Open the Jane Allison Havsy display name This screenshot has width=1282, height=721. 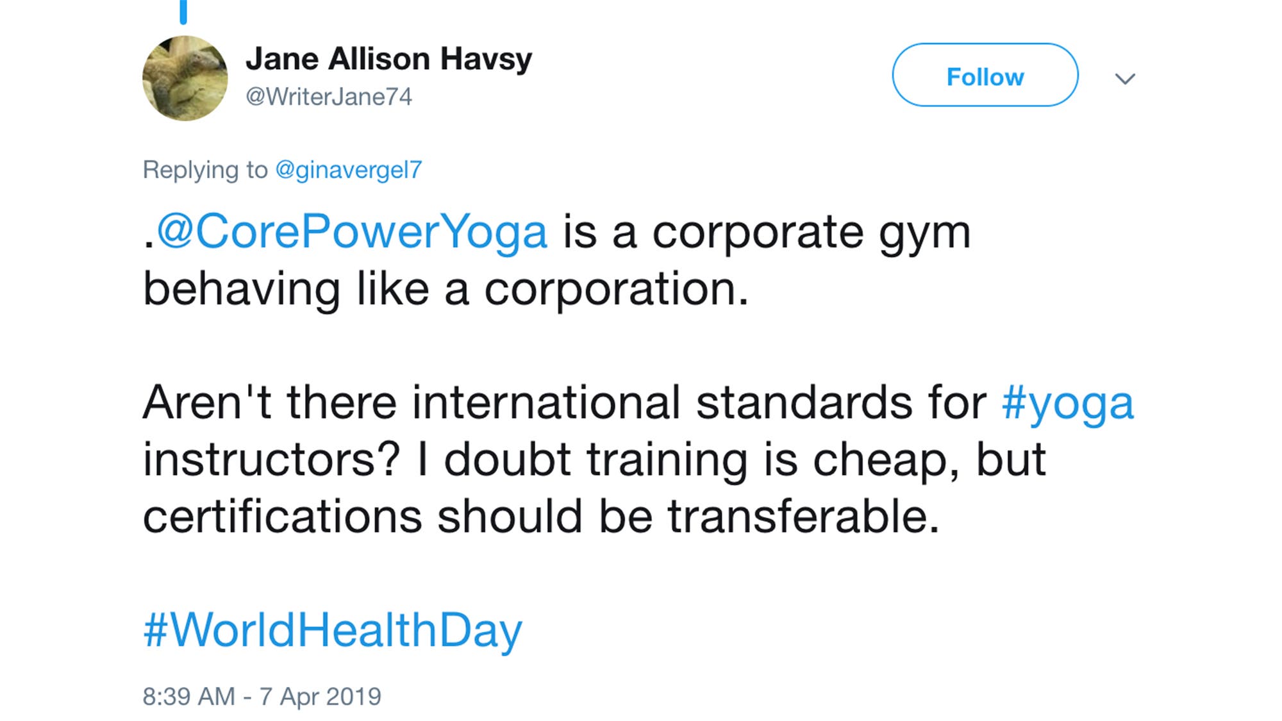click(388, 59)
